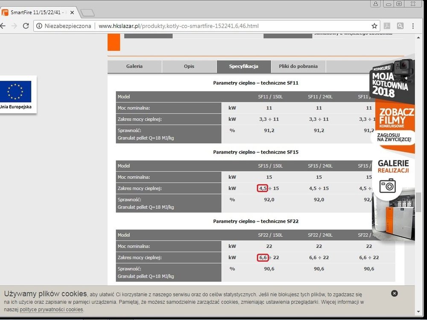Click the Unia Europejska flag badge
The height and width of the screenshot is (320, 427).
click(x=16, y=94)
